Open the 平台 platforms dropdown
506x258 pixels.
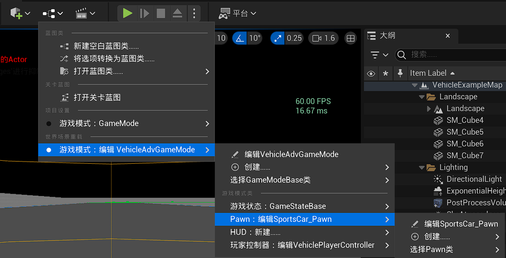pyautogui.click(x=238, y=13)
